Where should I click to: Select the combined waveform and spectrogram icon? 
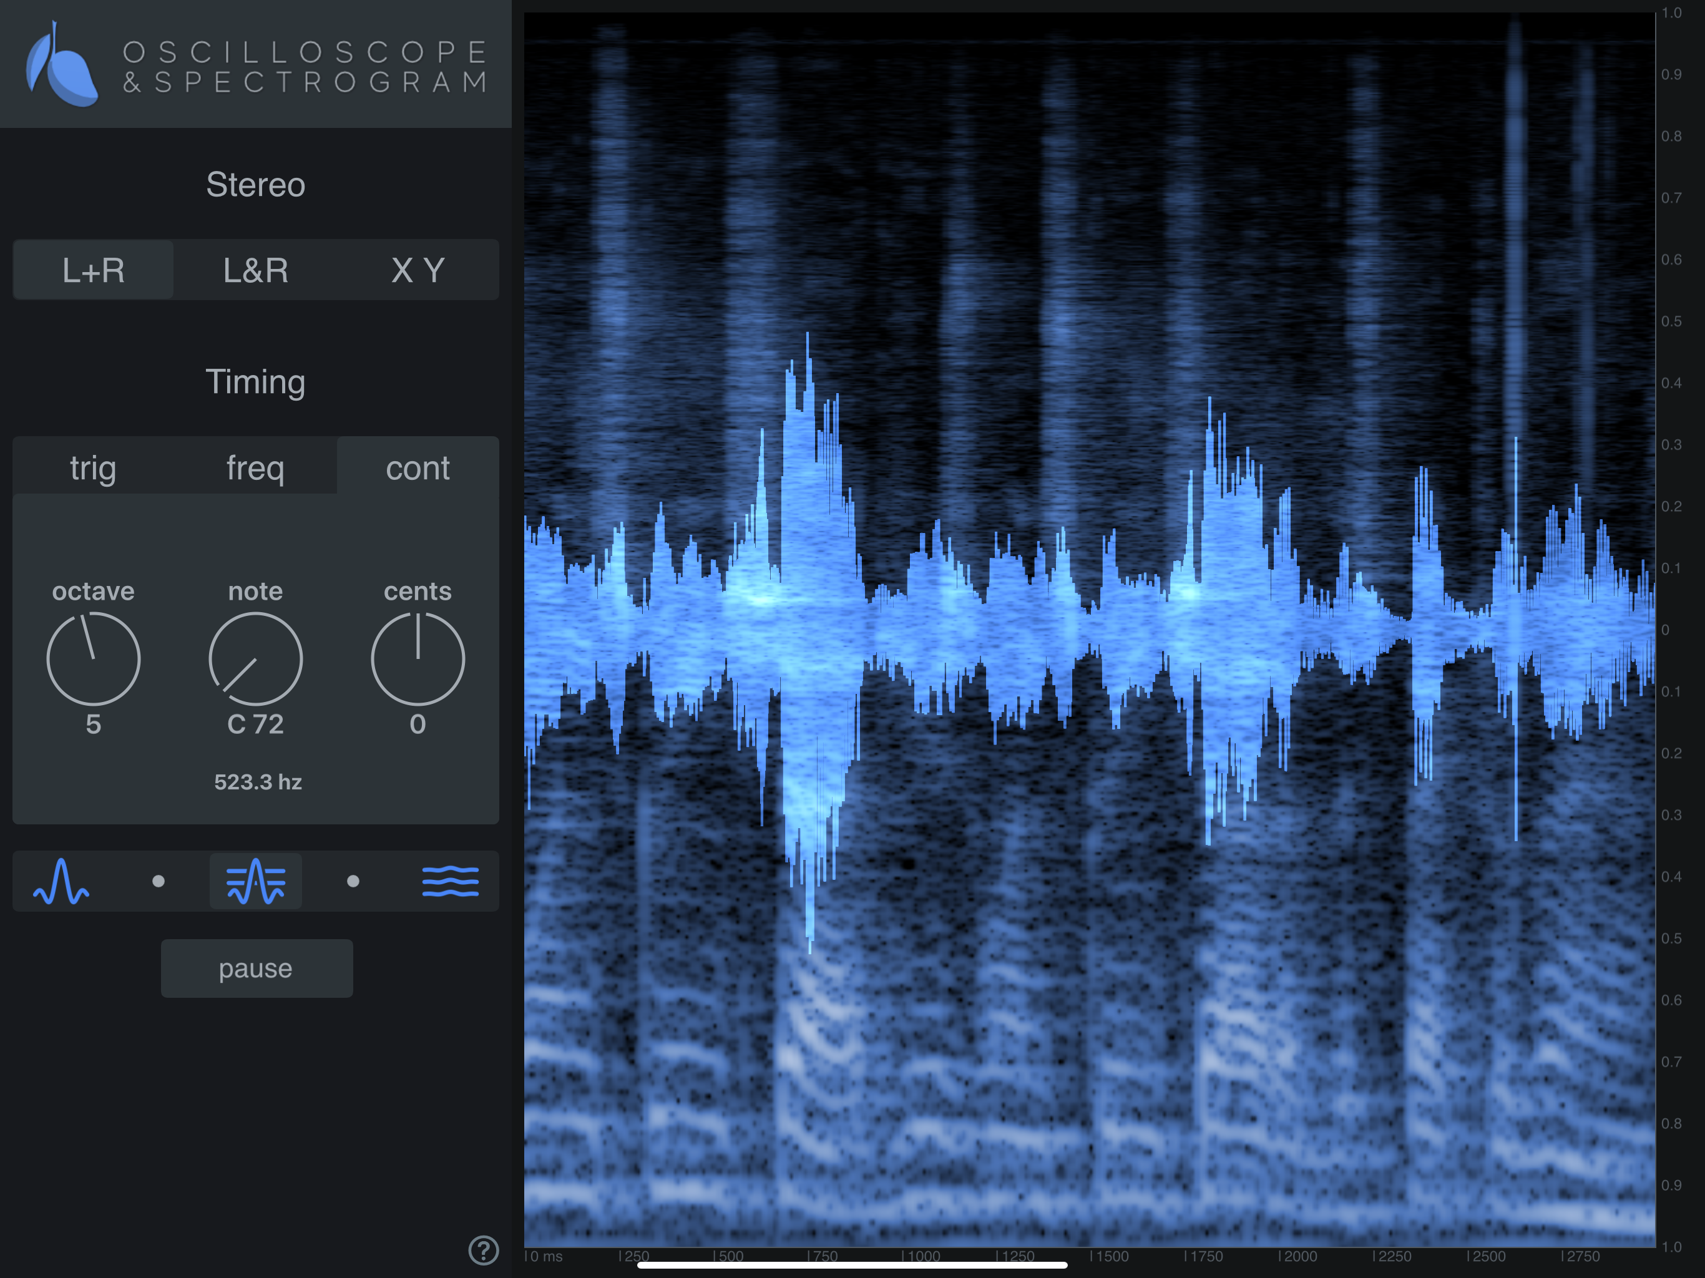pos(256,881)
